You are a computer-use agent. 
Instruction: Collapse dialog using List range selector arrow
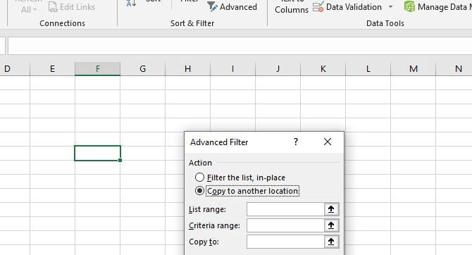point(331,209)
